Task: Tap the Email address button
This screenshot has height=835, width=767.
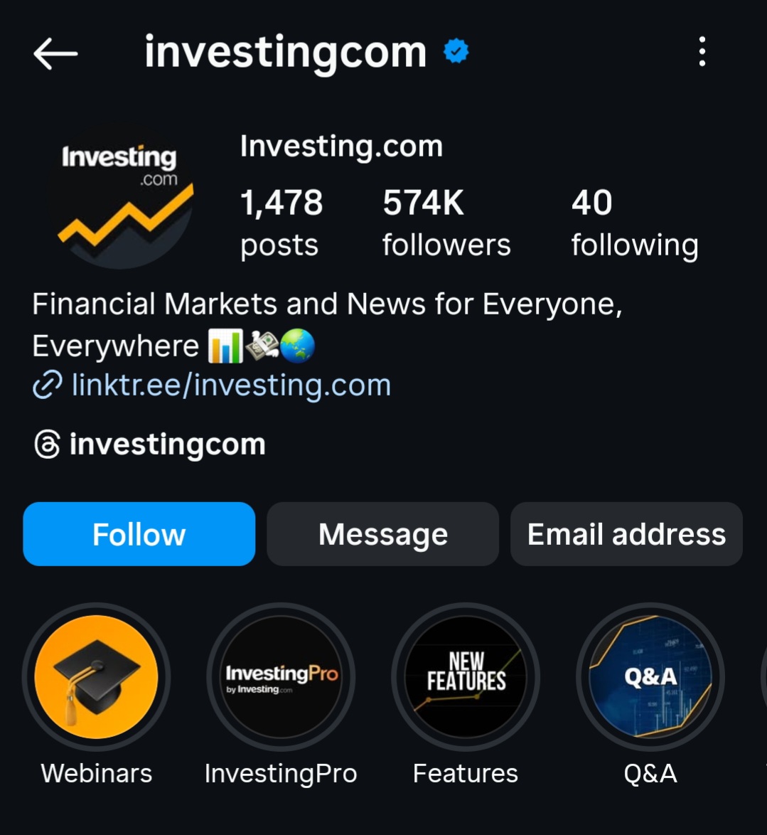Action: pyautogui.click(x=626, y=534)
